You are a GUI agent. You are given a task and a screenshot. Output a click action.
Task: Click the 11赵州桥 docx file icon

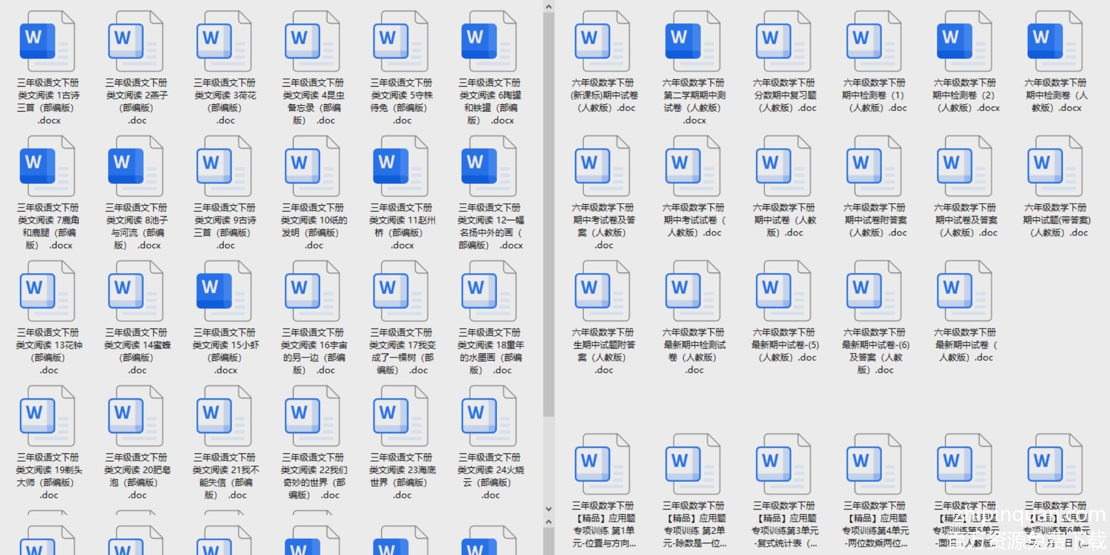(x=400, y=167)
